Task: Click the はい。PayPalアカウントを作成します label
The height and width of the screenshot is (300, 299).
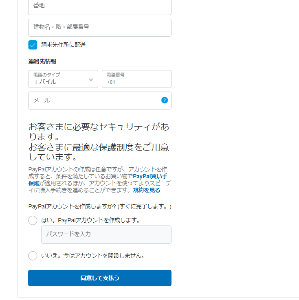Action: click(90, 220)
